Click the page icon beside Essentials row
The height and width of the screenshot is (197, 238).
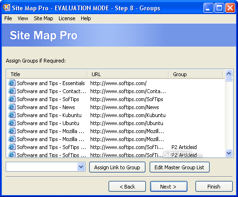[12, 83]
